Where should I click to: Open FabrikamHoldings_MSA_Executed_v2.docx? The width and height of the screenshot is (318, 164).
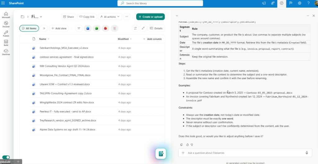64,48
